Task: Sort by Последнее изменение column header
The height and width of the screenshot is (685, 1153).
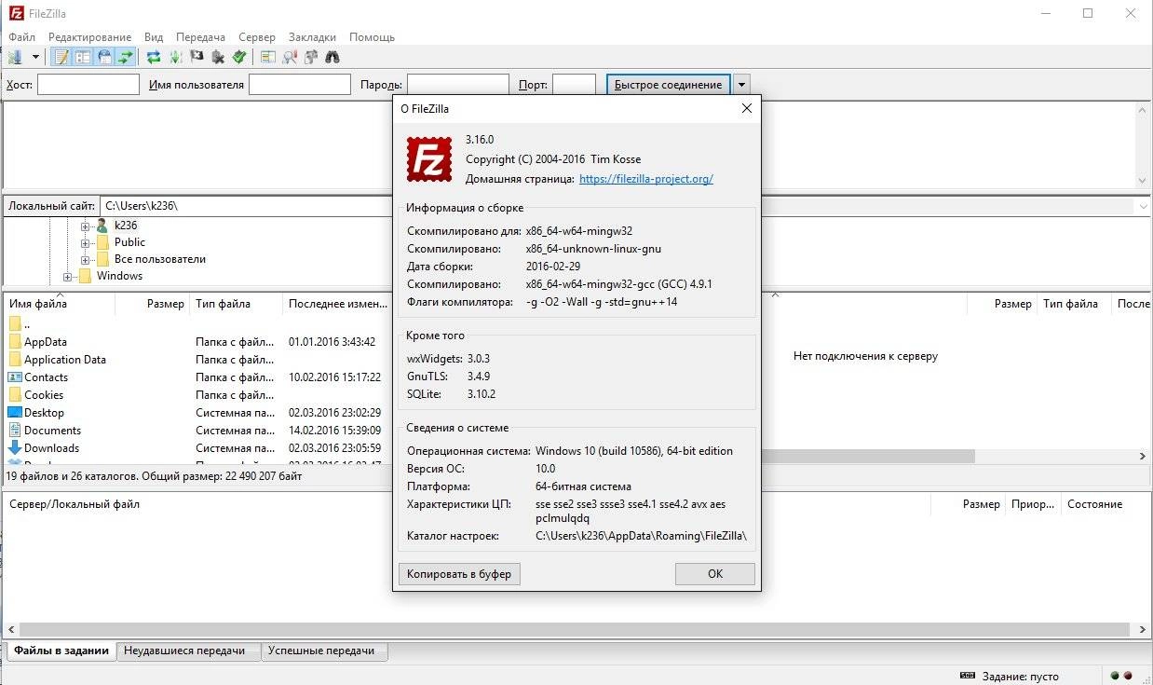Action: click(337, 304)
